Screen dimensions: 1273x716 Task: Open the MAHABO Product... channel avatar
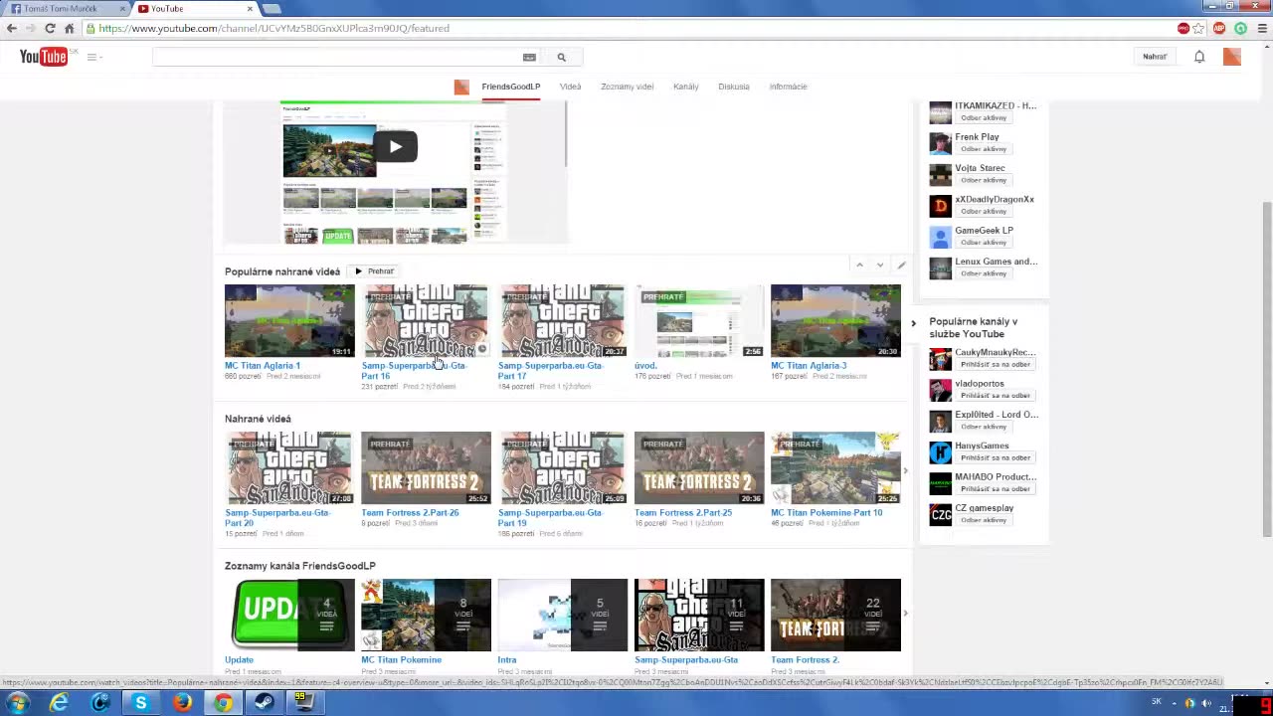pos(940,483)
